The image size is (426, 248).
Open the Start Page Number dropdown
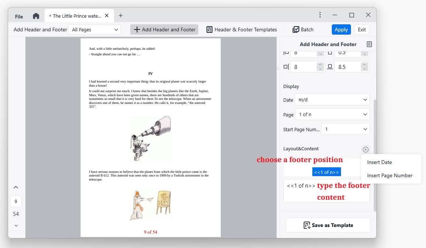coord(345,129)
